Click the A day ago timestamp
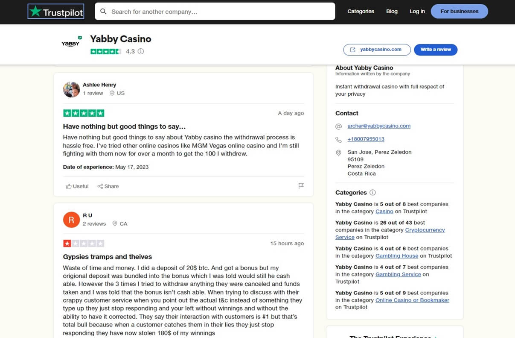515x338 pixels. point(291,113)
